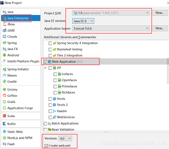The image size is (169, 149).
Task: Check the thymeleaf-testing checkbox
Action: coord(50,49)
